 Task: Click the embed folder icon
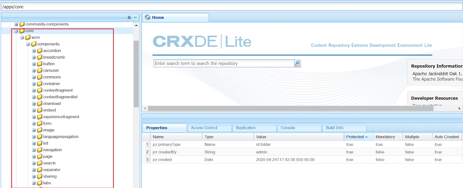[40, 110]
